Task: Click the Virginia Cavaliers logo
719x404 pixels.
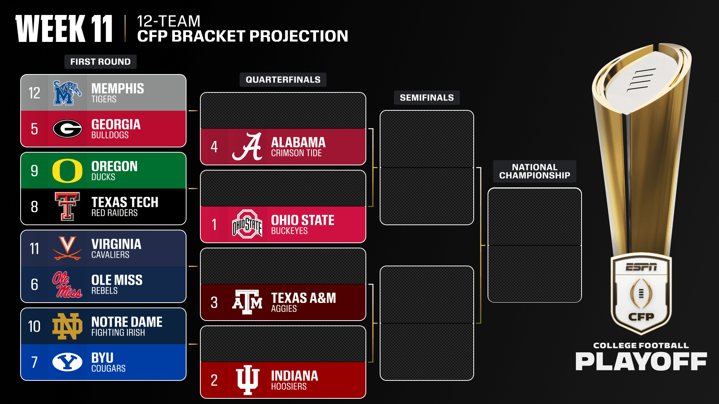Action: 67,248
